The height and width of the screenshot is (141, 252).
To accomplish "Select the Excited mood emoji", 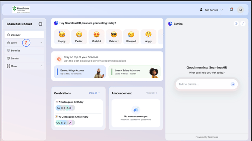I will point(79,37).
